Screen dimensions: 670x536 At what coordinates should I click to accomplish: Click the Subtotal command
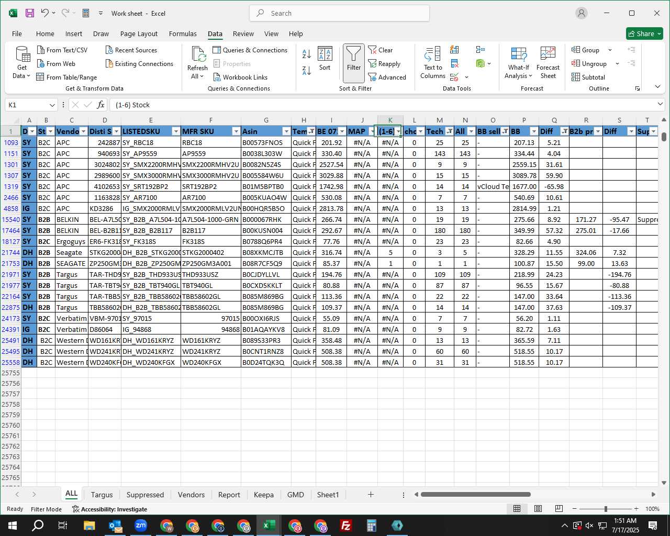click(x=588, y=77)
